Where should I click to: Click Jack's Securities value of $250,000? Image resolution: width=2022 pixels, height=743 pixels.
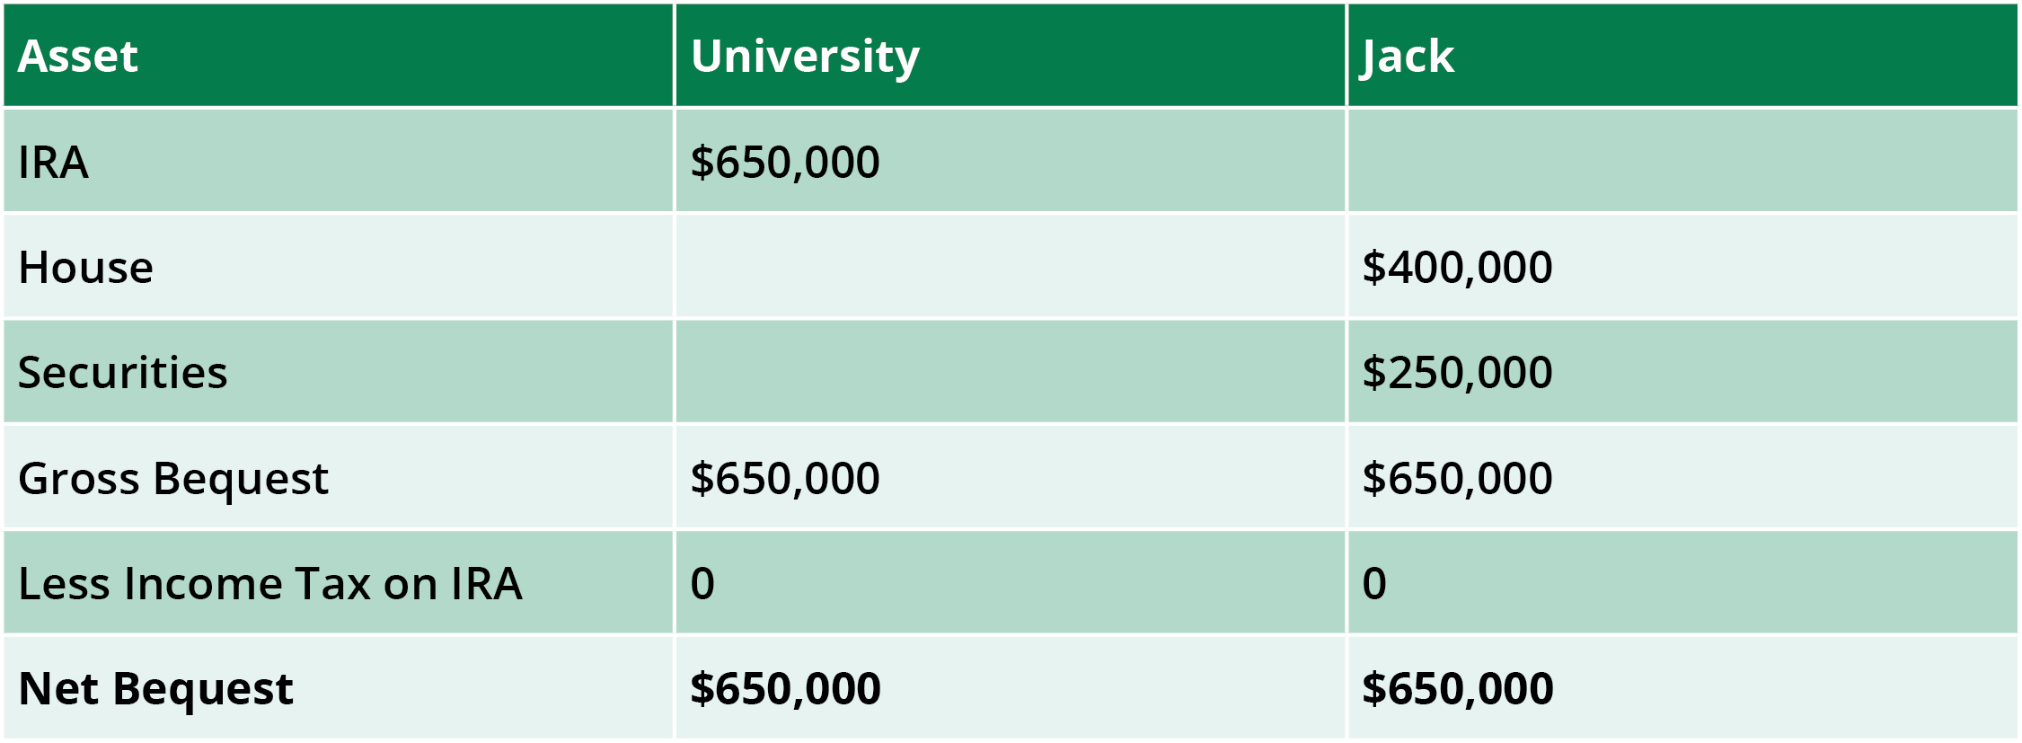1457,373
